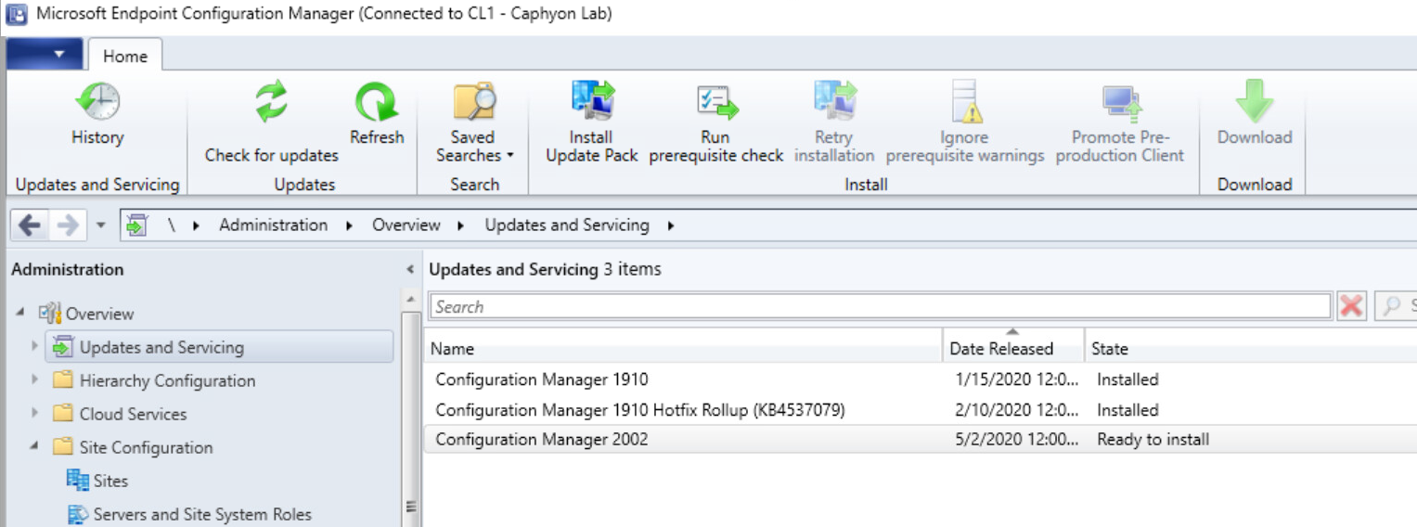The height and width of the screenshot is (527, 1417).
Task: Open Saved Searches dropdown
Action: pos(474,122)
